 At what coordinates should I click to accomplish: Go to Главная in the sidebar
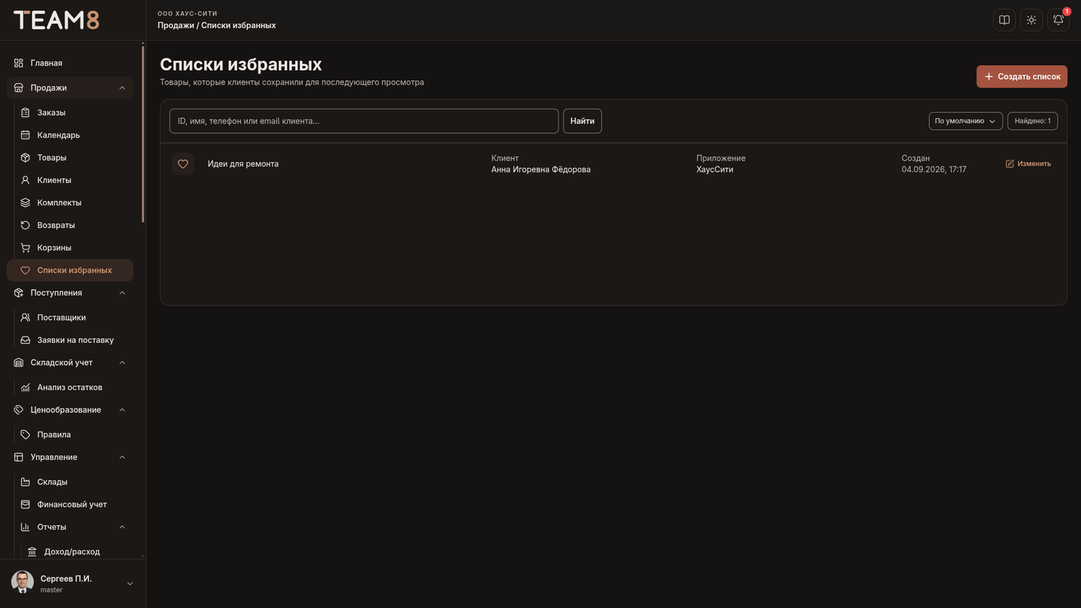pyautogui.click(x=70, y=63)
